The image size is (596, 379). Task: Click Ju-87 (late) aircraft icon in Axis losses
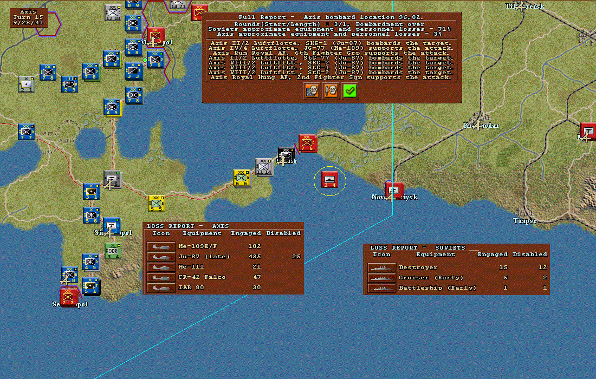[161, 257]
